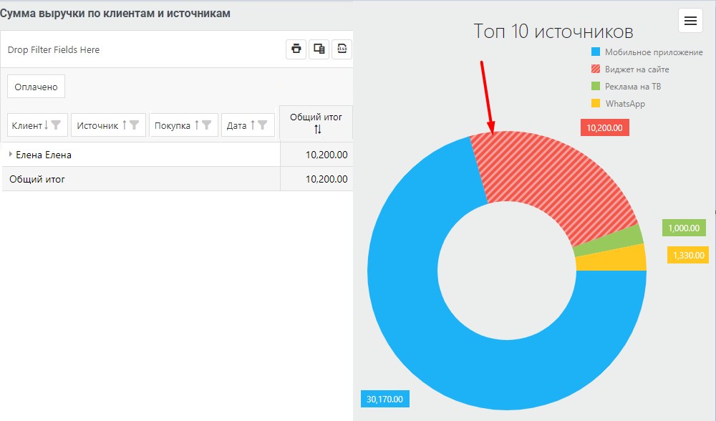This screenshot has width=716, height=421.
Task: Click the blue 30,170.00 data label
Action: click(x=385, y=399)
